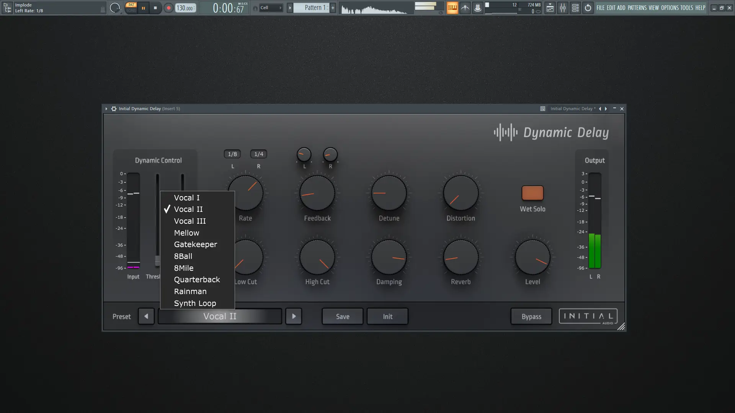Toggle the Bypass button
This screenshot has width=735, height=413.
point(531,316)
